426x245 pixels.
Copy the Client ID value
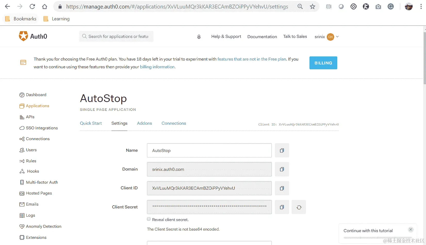coord(282,188)
